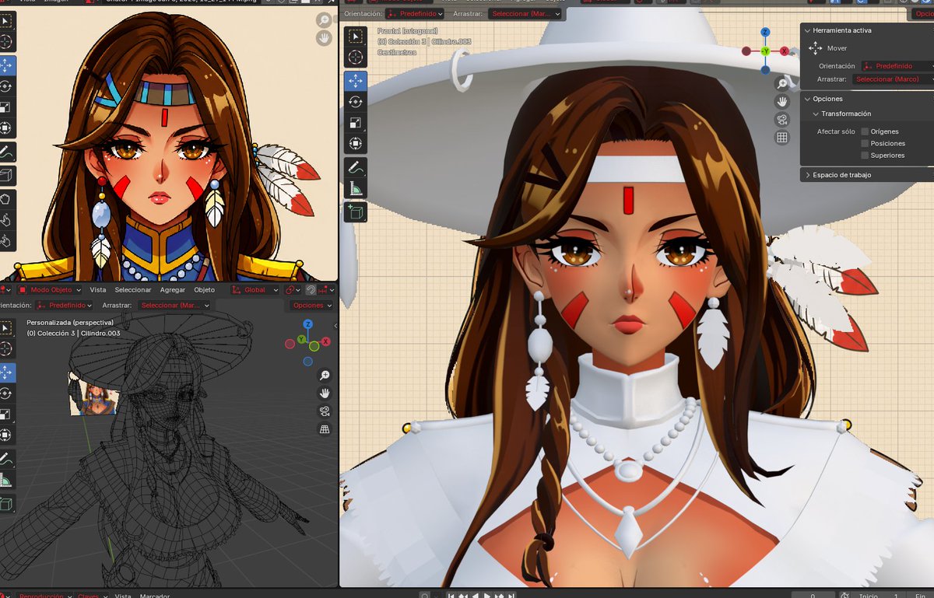This screenshot has width=934, height=598.
Task: Open Arrastrar dropdown in front viewport header
Action: click(525, 14)
